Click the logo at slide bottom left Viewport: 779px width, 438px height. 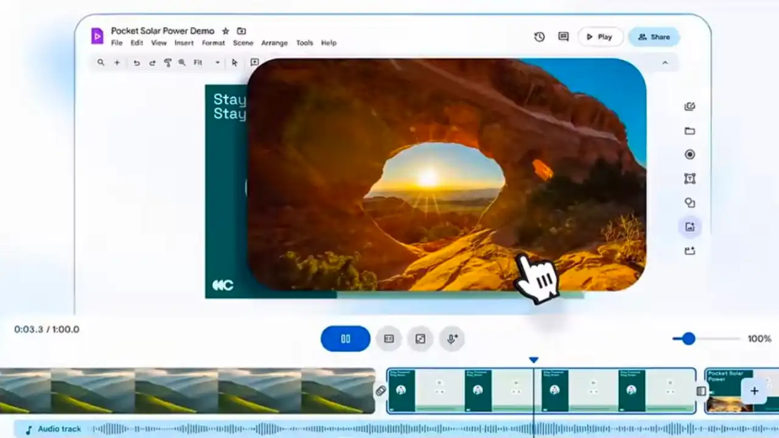point(223,285)
